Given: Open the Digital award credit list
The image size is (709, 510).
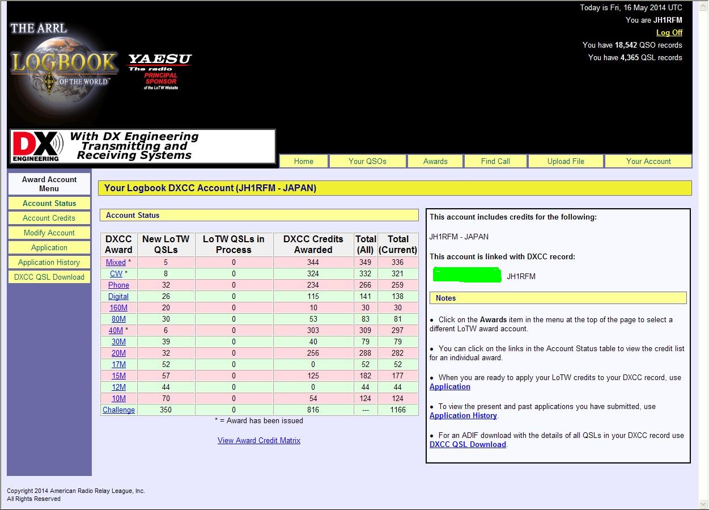Looking at the screenshot, I should click(118, 296).
